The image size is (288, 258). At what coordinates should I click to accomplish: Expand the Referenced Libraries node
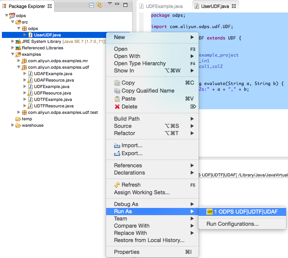point(13,48)
